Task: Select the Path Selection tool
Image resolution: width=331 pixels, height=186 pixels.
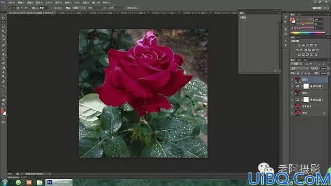Action: (3, 90)
